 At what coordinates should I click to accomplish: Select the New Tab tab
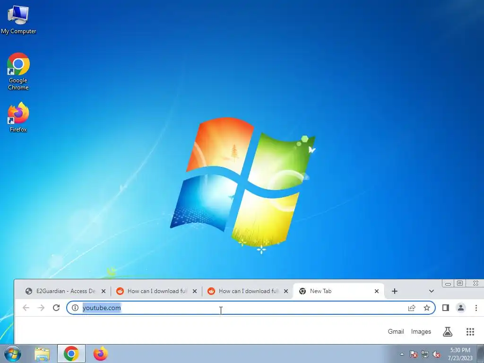[x=333, y=291]
